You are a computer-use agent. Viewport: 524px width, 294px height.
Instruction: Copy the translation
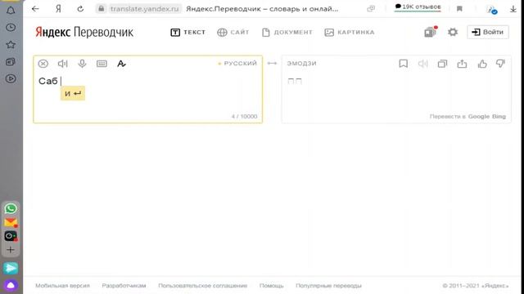click(442, 64)
